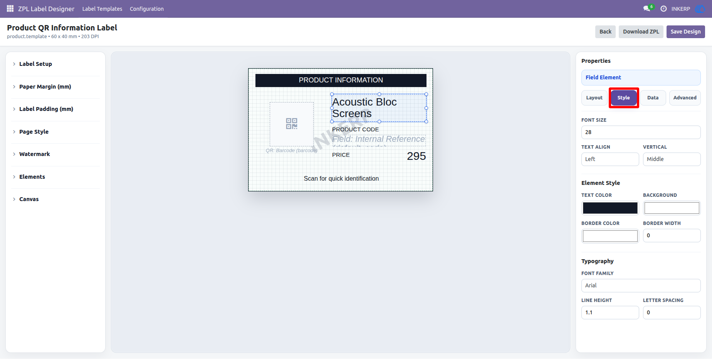The height and width of the screenshot is (359, 712).
Task: Switch to the Data tab
Action: point(653,98)
